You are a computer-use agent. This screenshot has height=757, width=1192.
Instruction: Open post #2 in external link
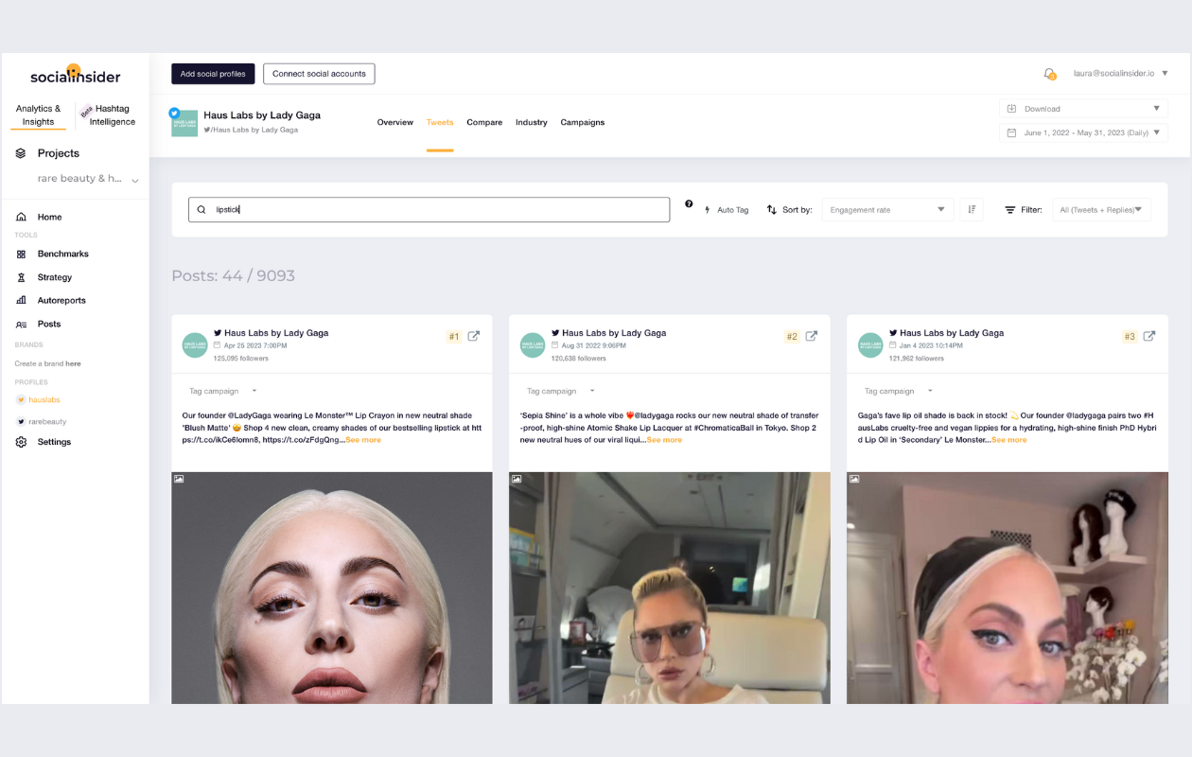811,336
